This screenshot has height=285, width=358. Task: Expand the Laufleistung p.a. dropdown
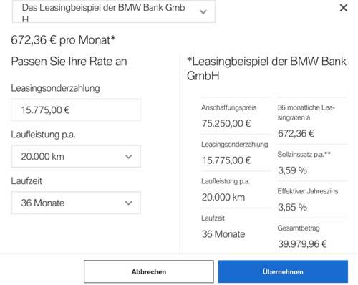pyautogui.click(x=76, y=157)
